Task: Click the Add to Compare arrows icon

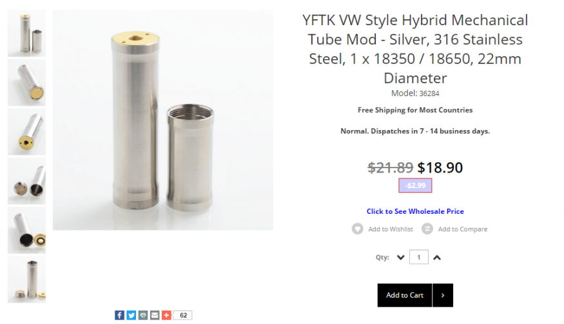Action: coord(427,229)
